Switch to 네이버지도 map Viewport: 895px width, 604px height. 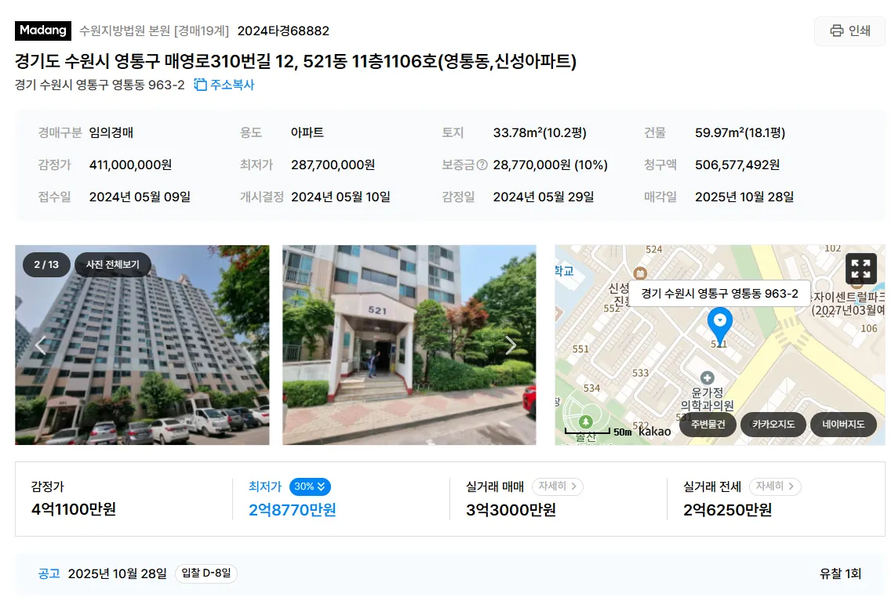(x=843, y=425)
